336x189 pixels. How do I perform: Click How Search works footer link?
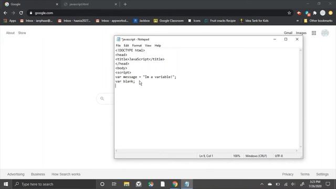(66, 174)
